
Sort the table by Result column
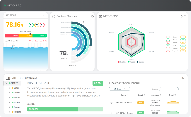(141, 95)
